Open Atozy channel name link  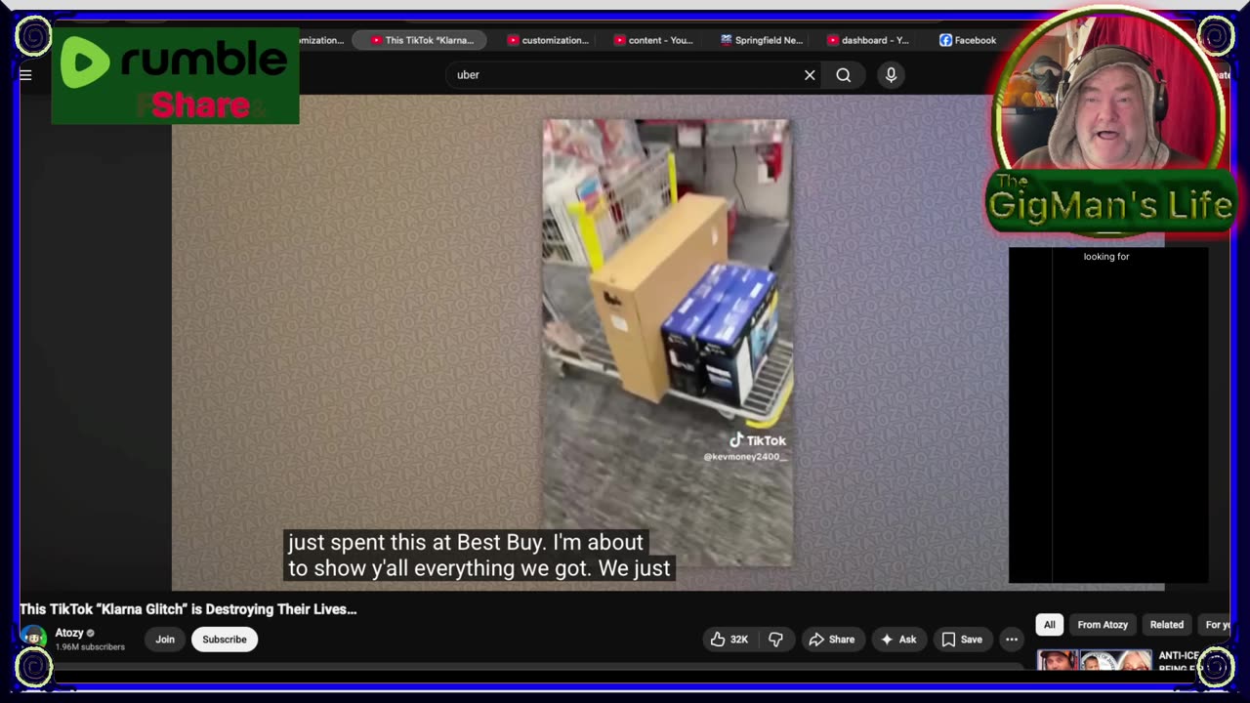point(69,633)
